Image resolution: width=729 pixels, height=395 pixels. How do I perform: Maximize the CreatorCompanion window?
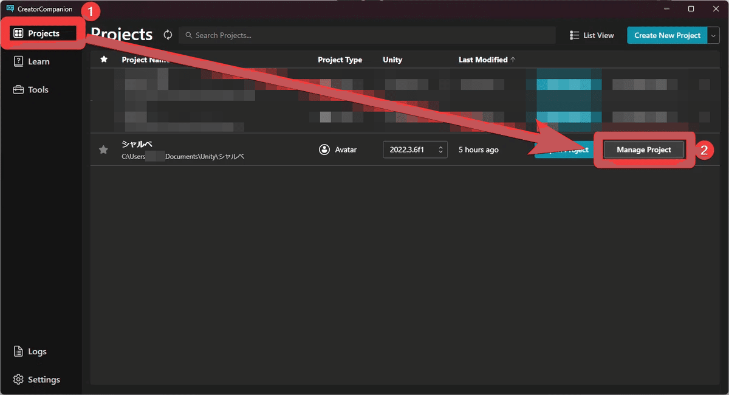[x=691, y=9]
